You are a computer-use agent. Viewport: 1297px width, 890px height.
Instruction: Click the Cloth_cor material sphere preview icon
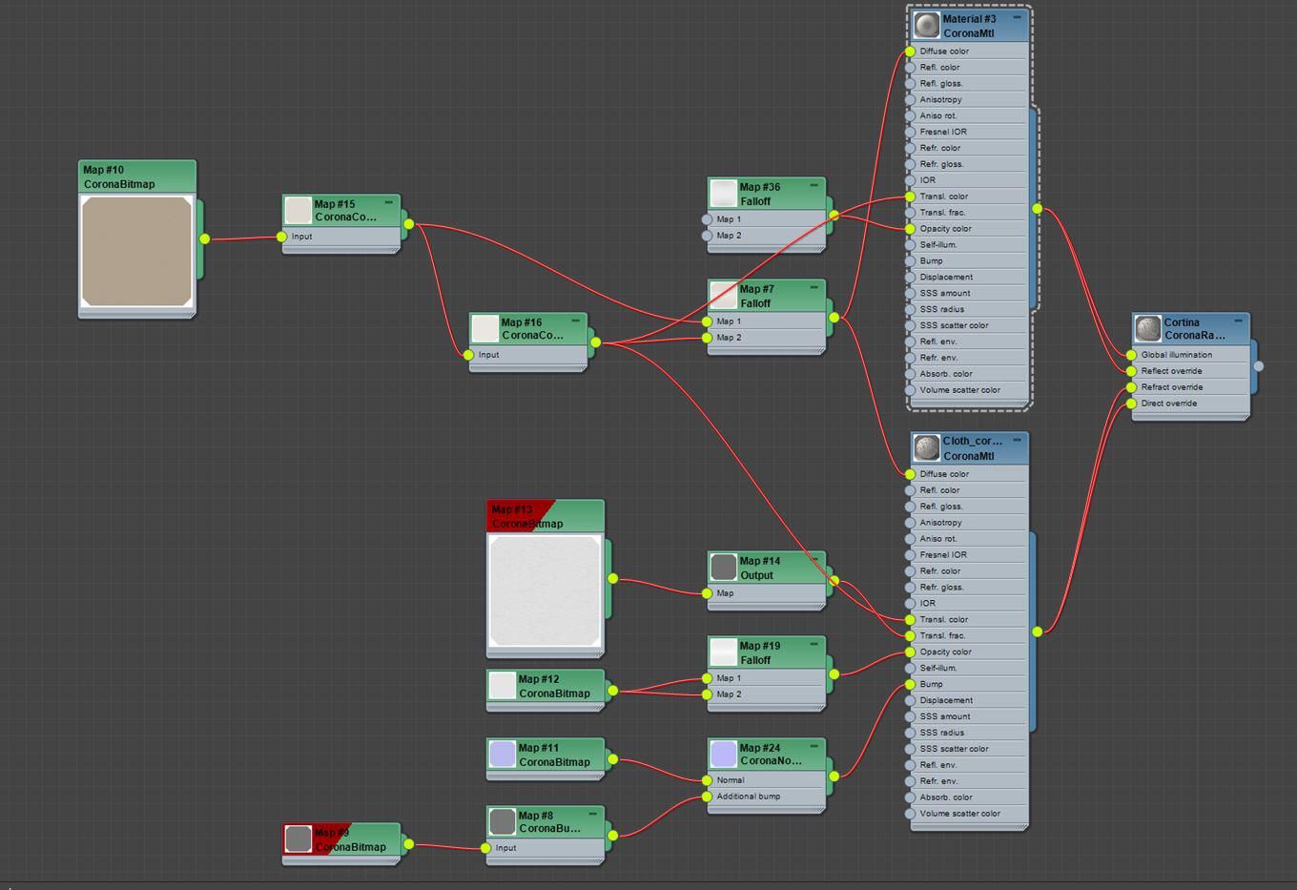click(x=927, y=448)
